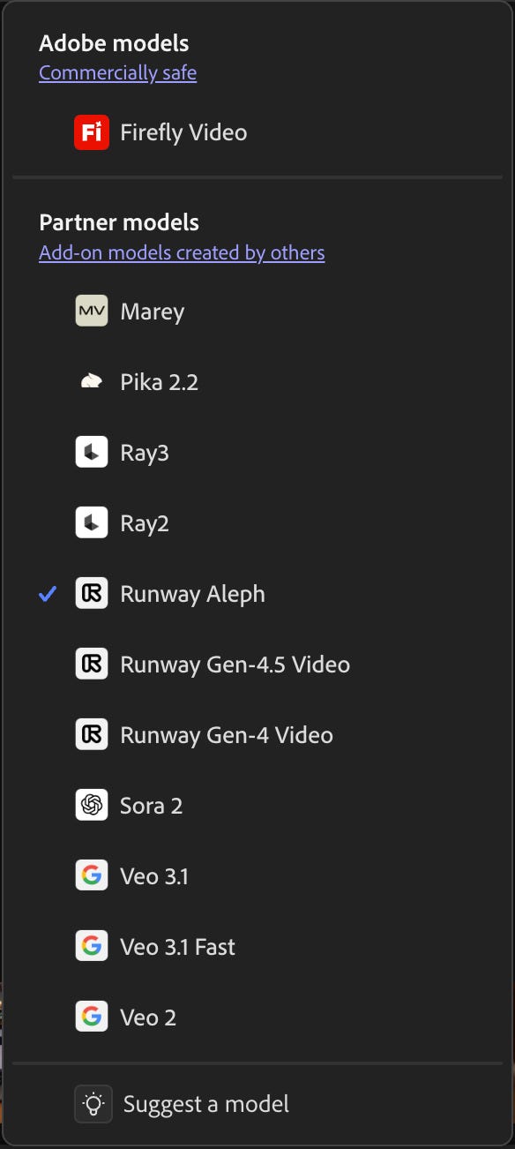The height and width of the screenshot is (1149, 515).
Task: Open Add-on models created by others
Action: 182,252
